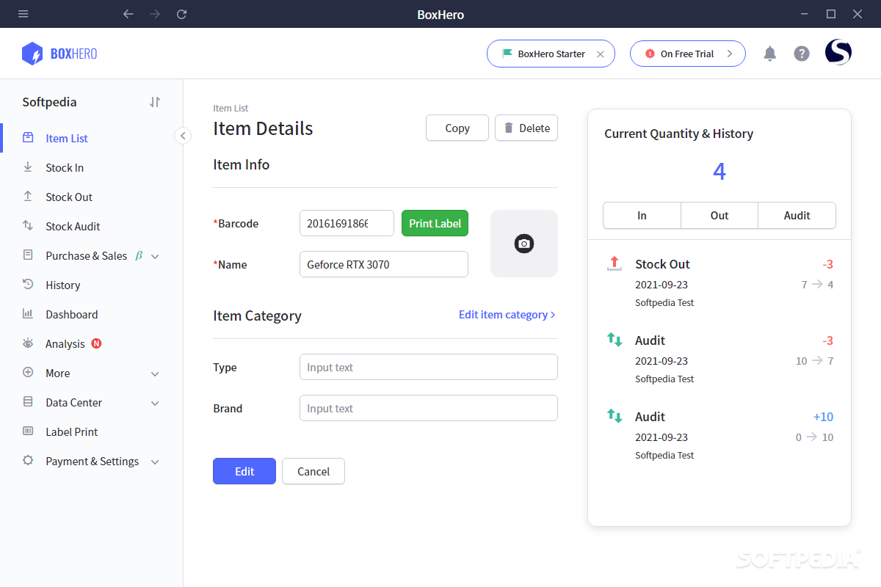
Task: Click the BoxHero logo
Action: (59, 54)
